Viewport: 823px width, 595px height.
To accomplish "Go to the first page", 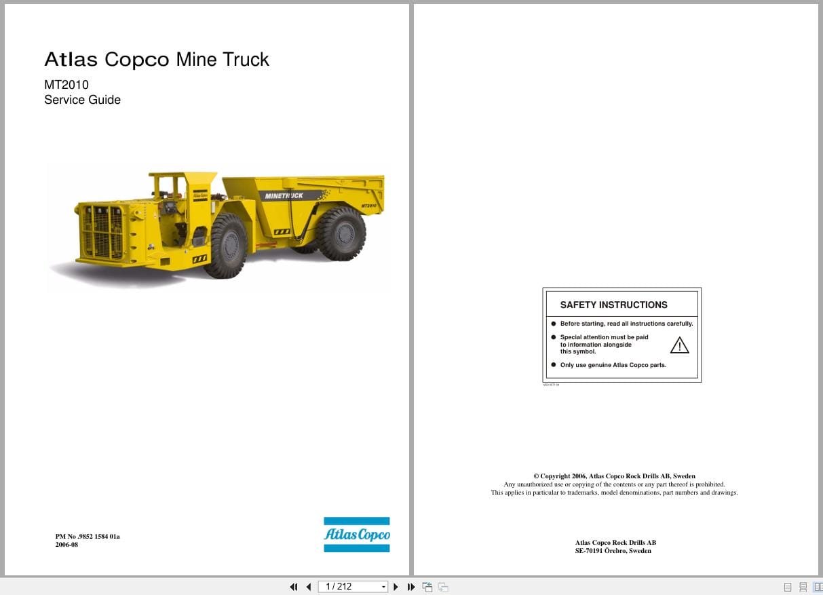I will coord(294,587).
